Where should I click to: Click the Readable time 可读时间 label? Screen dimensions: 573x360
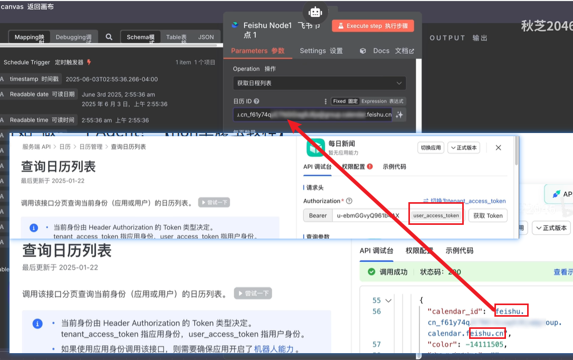42,120
